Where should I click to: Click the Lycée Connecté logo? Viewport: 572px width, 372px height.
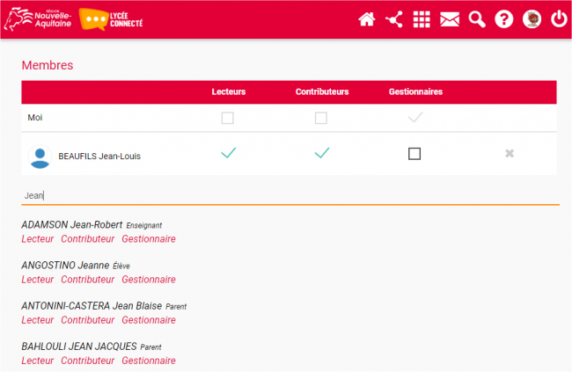pos(111,19)
